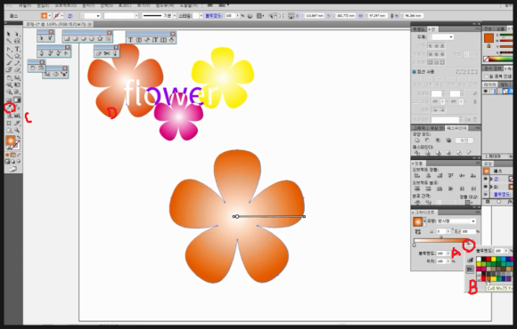
Task: Click Reverse Gradient icon in Gradient panel
Action: [x=418, y=231]
